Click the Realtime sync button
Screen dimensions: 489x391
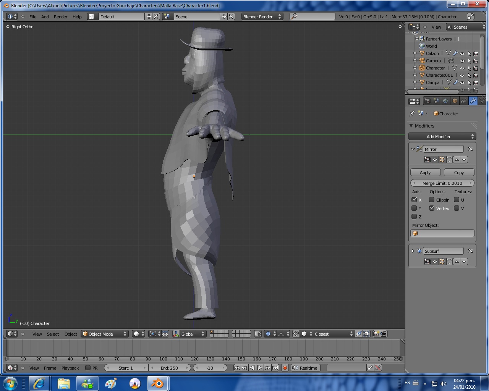(x=305, y=368)
